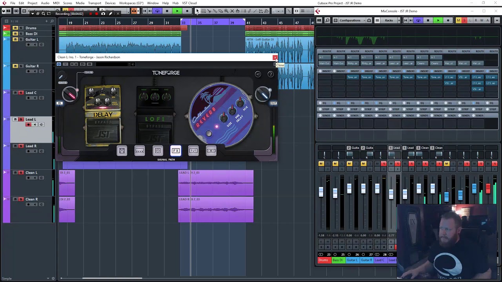
Task: Open the Devices menu
Action: click(x=110, y=3)
